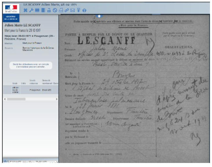Send by email using envelope icon
The image size is (212, 167).
[72, 10]
